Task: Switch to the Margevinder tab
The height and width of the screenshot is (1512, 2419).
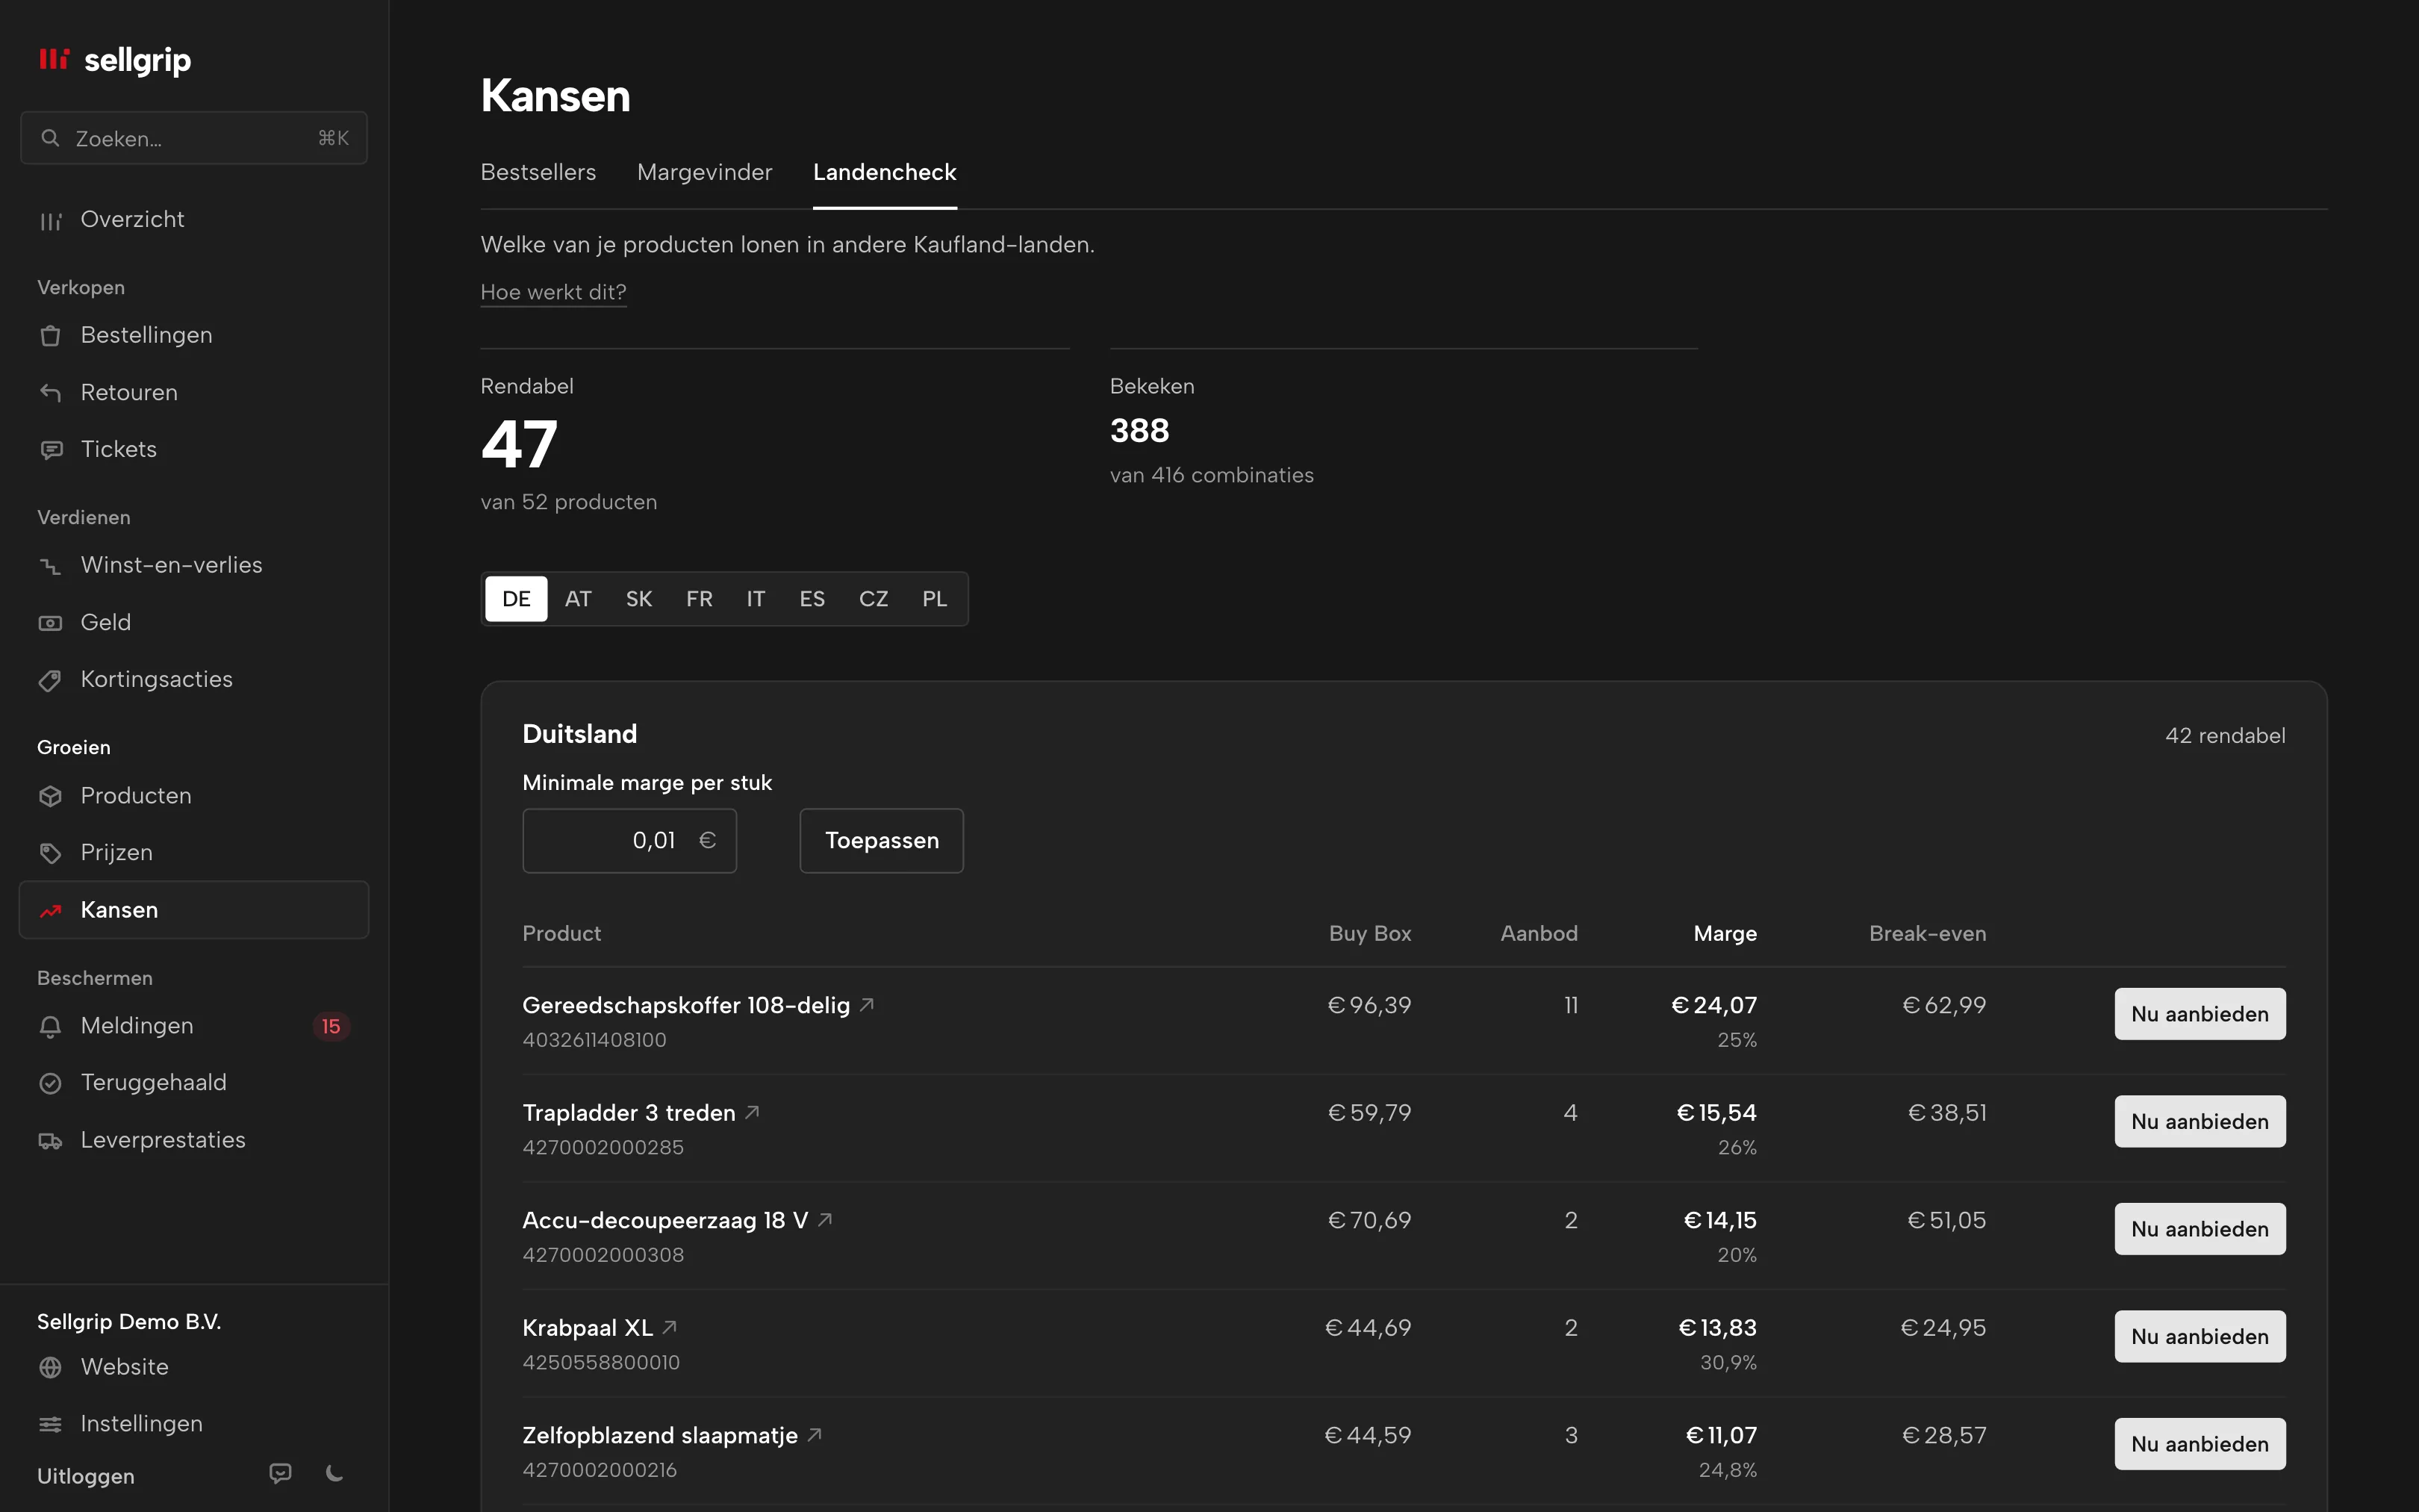Action: [x=705, y=172]
